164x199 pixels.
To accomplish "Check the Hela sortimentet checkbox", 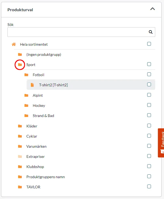I will tap(149, 44).
